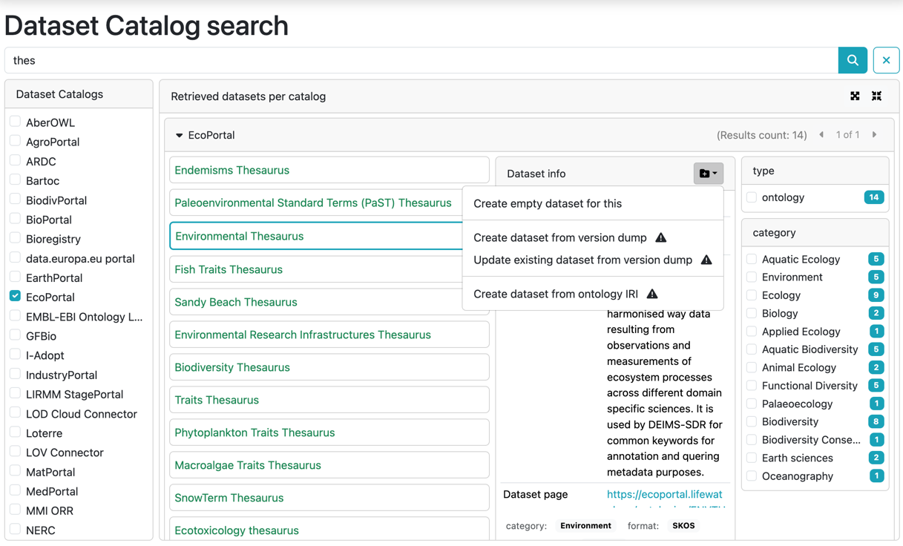The image size is (903, 546).
Task: Enable the Aquatic Ecology category filter
Action: (751, 259)
